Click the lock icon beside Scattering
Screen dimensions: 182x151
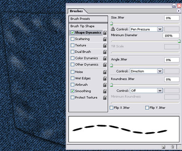click(105, 39)
